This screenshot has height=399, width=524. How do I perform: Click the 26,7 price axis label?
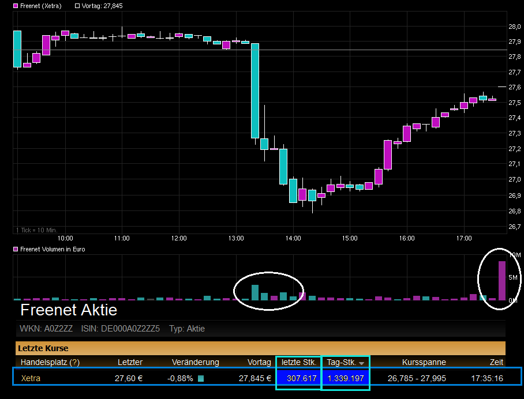514,227
